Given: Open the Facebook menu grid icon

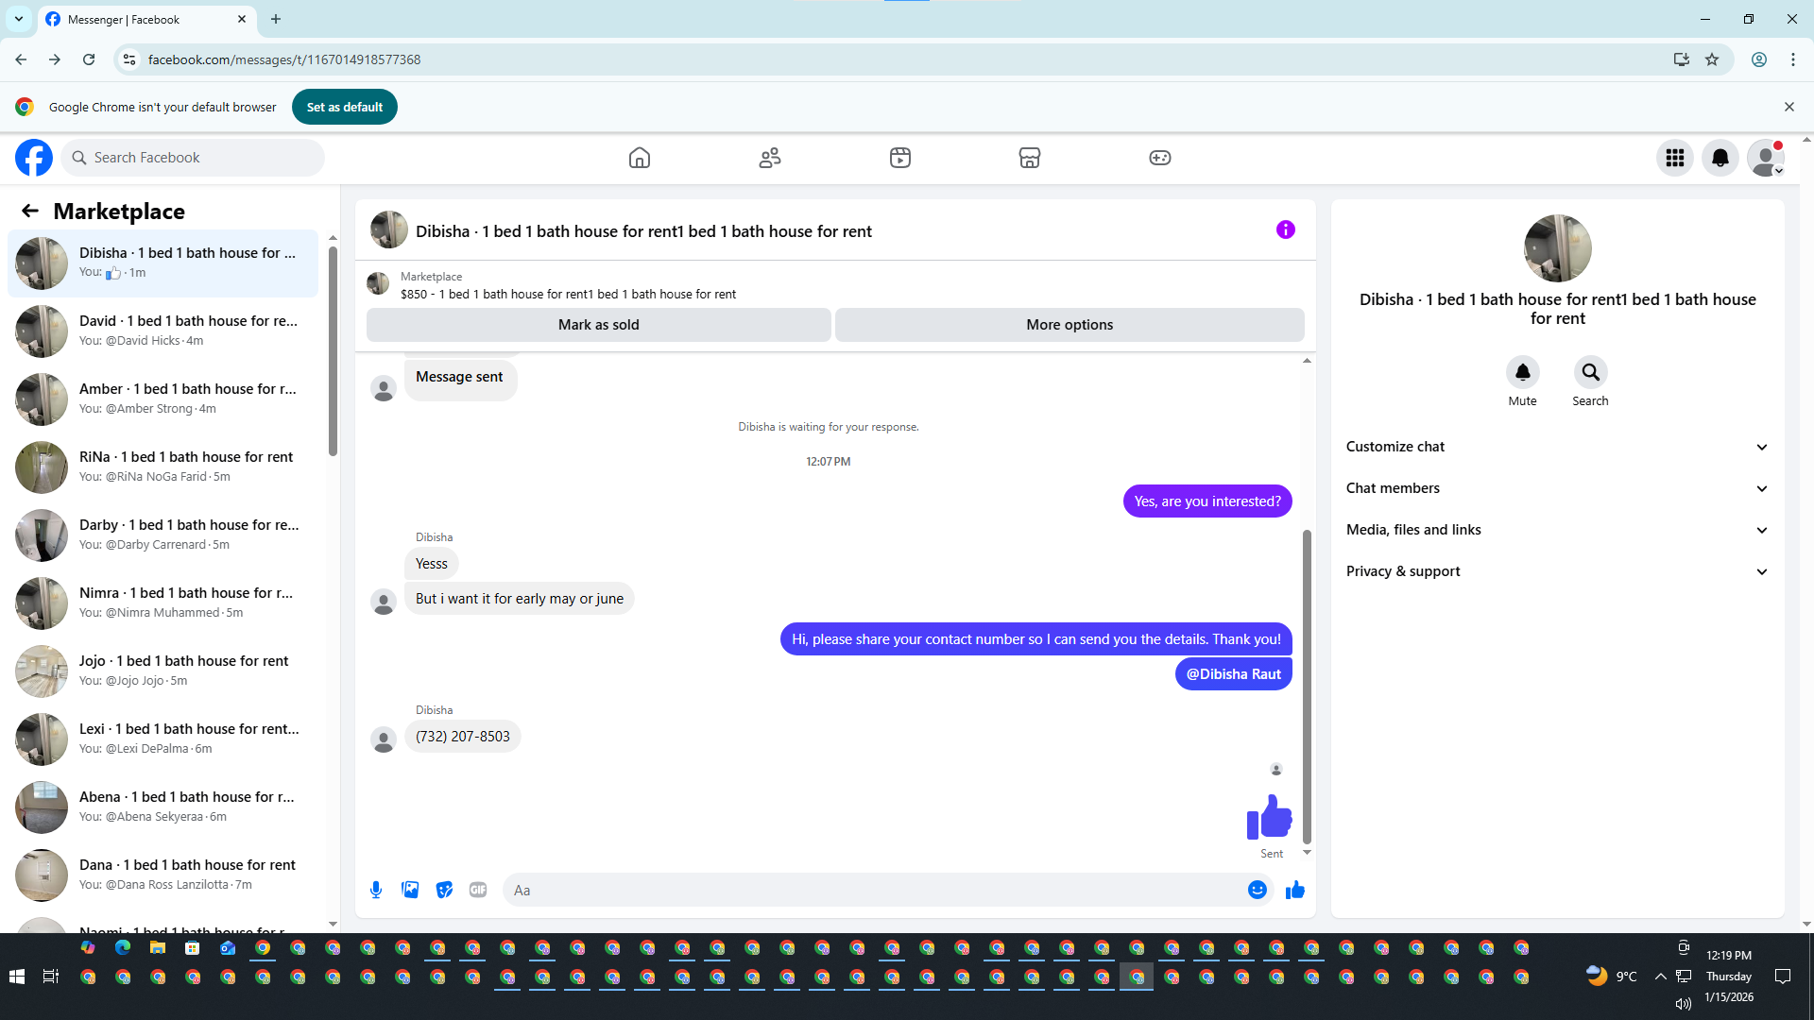Looking at the screenshot, I should click(1675, 158).
